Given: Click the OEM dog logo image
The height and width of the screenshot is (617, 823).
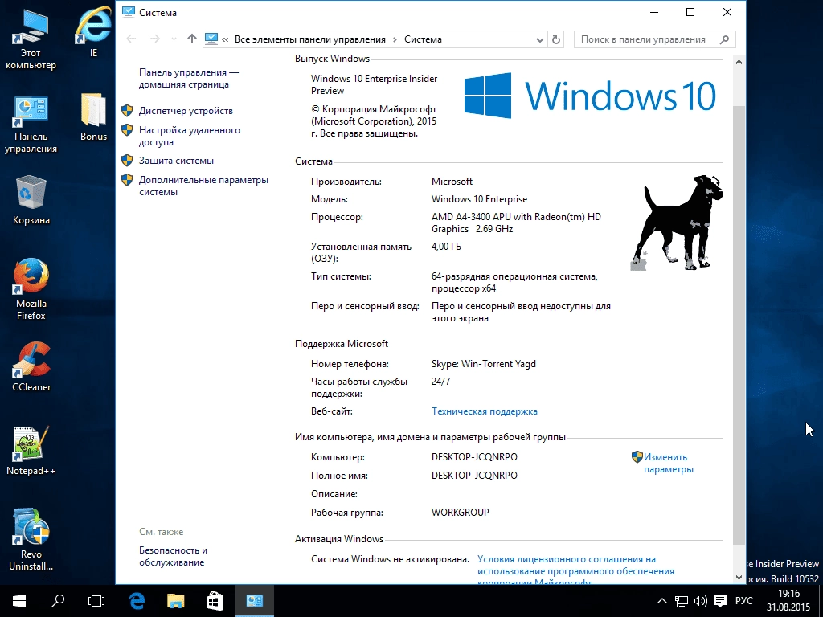Looking at the screenshot, I should (677, 223).
